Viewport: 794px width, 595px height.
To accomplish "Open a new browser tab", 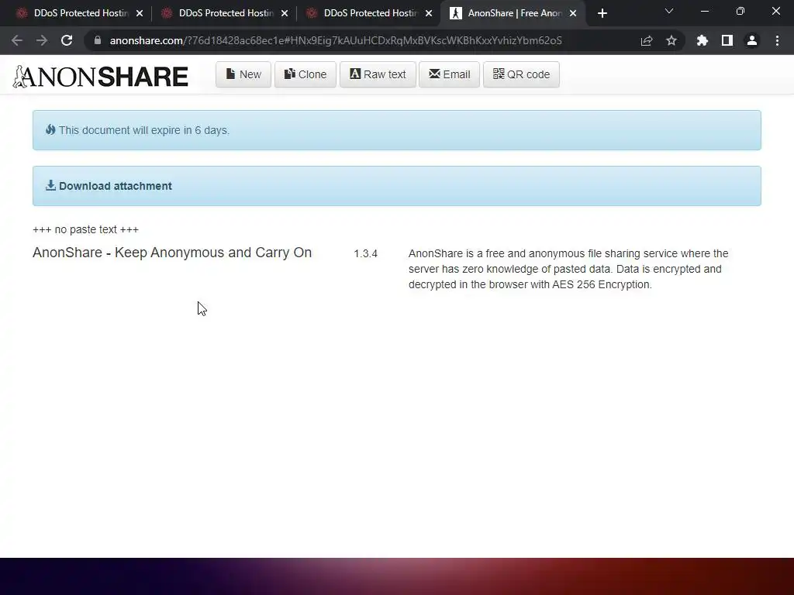I will (x=602, y=14).
